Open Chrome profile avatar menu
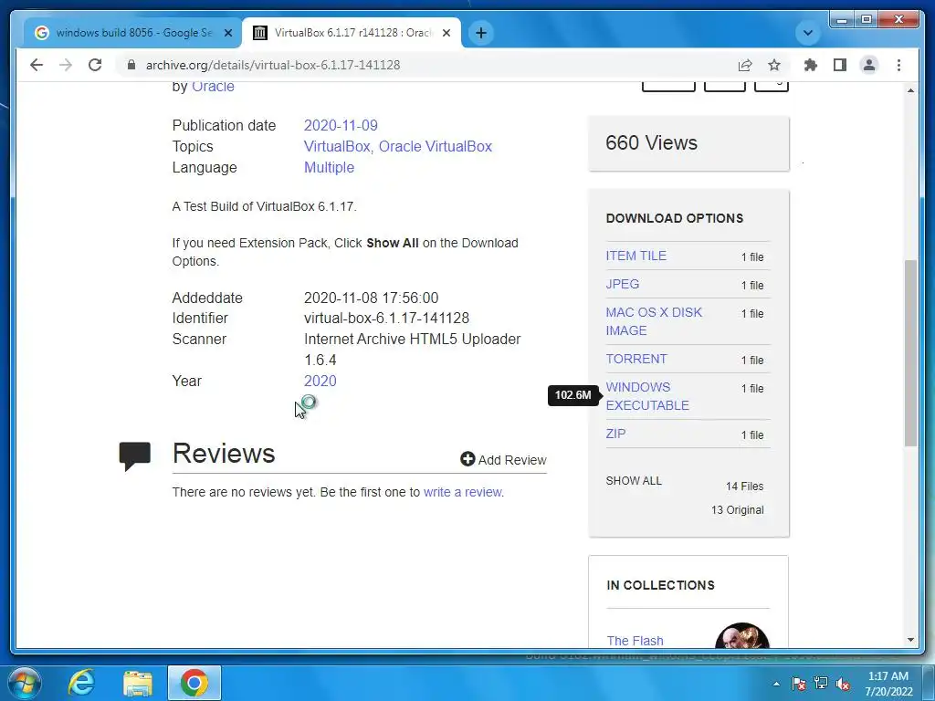This screenshot has height=701, width=935. tap(869, 65)
